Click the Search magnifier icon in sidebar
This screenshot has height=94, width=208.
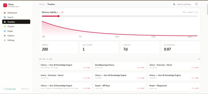coord(5,17)
